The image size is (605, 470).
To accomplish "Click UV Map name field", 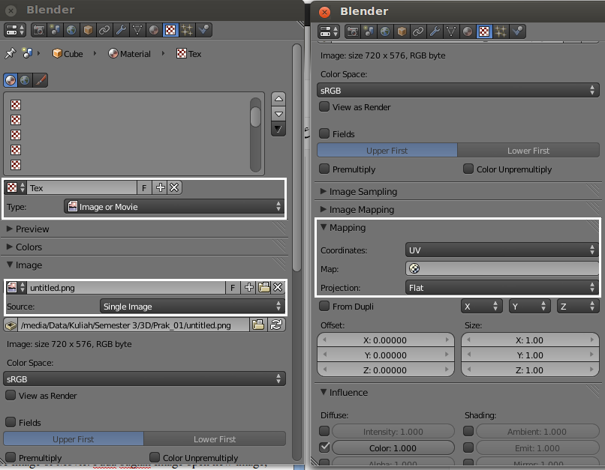I will [x=501, y=268].
